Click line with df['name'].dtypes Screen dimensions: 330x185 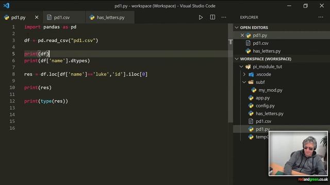tap(57, 61)
